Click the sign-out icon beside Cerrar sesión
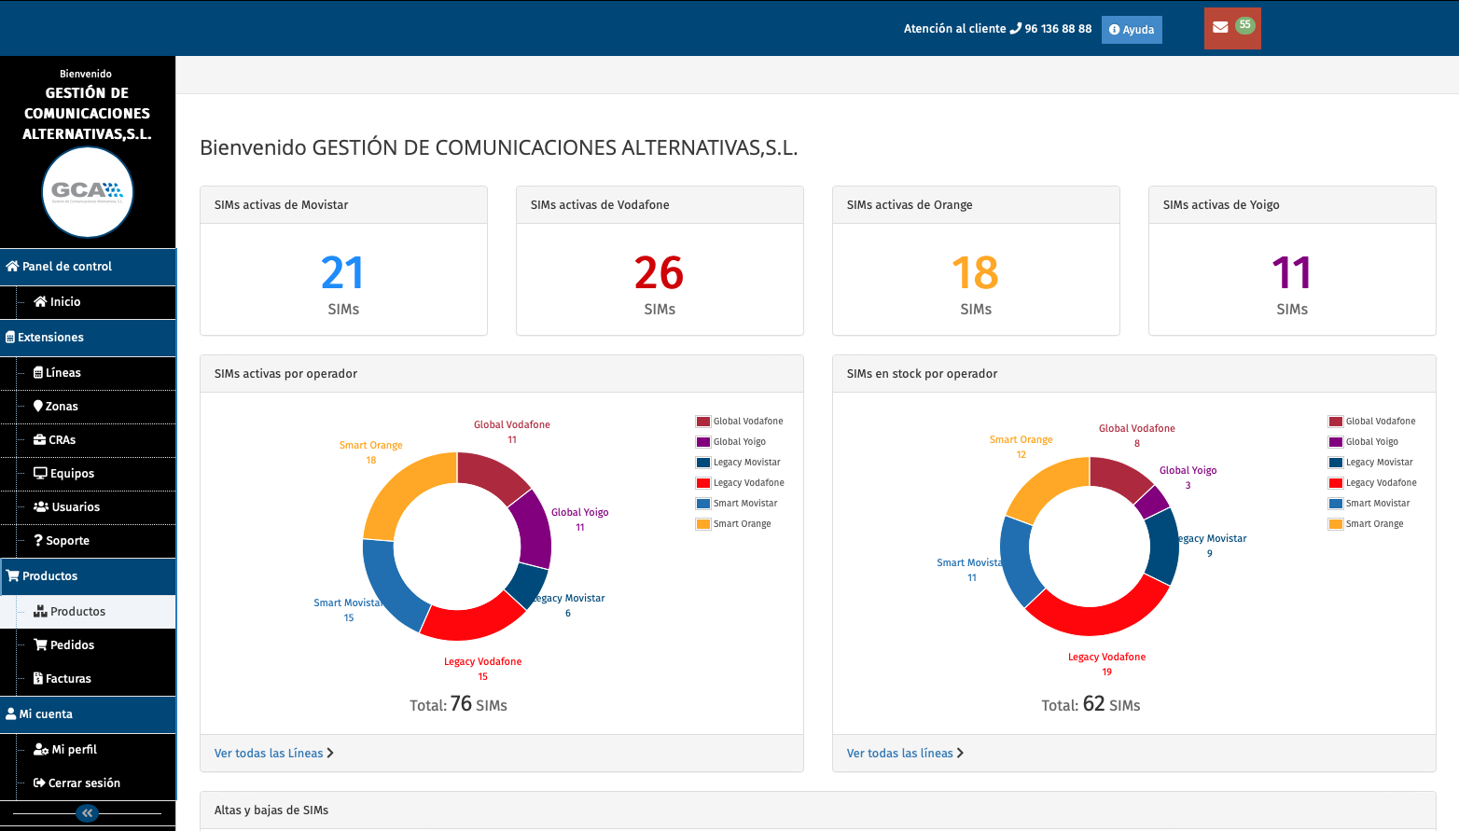Screen dimensions: 1459x831 (x=39, y=783)
